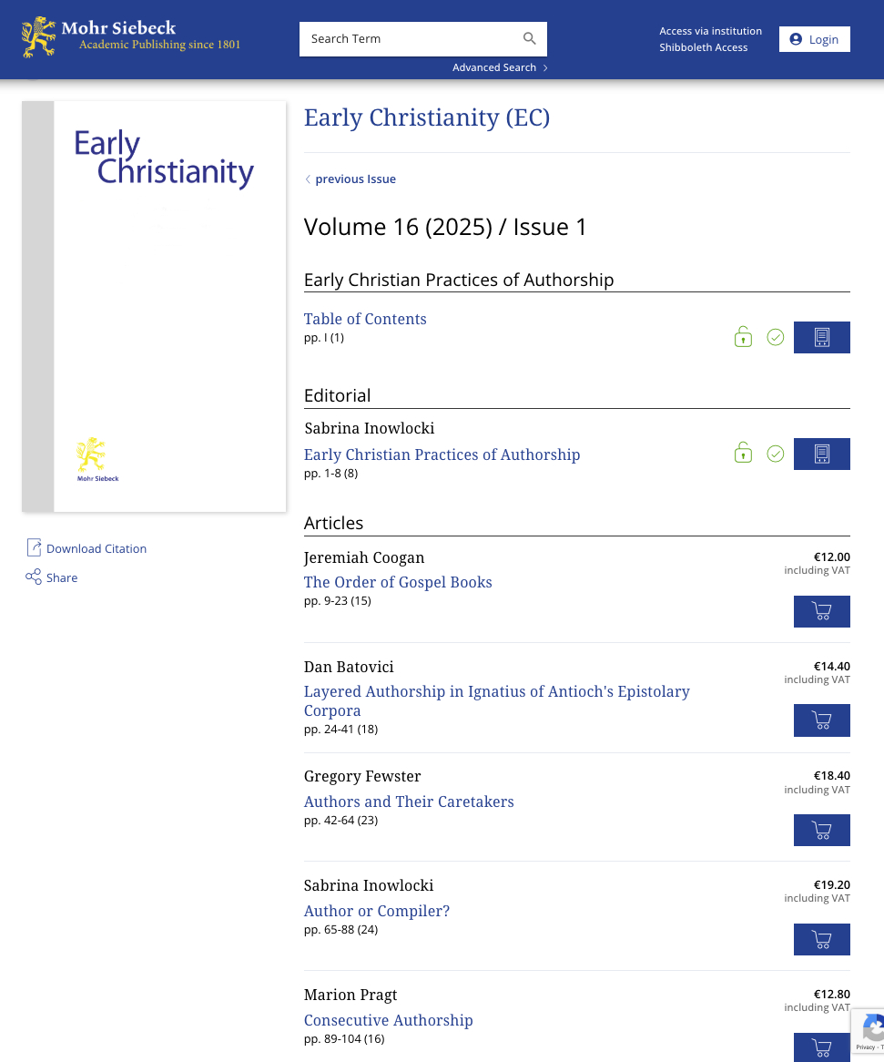Open the Consecutive Authorship article
Viewport: 884px width, 1062px height.
(388, 1020)
